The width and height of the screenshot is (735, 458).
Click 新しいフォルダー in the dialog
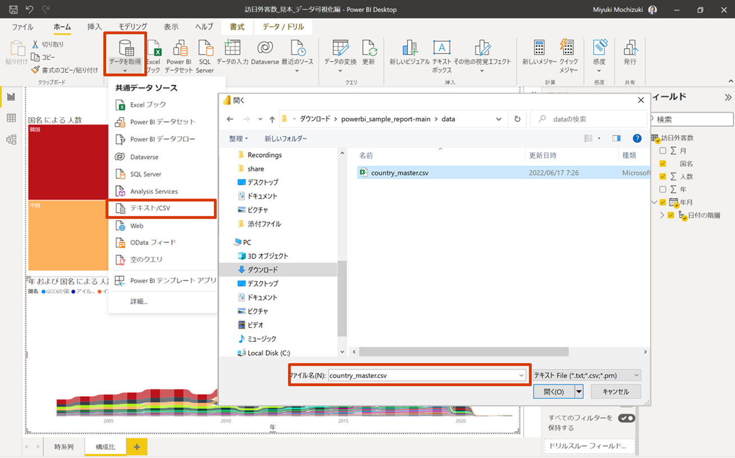point(286,138)
